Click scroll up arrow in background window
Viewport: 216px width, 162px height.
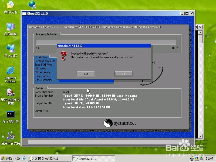coord(200,33)
